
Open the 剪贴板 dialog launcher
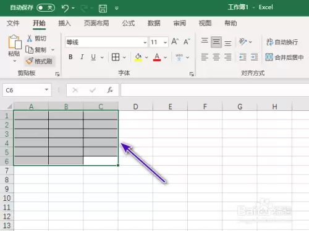point(57,74)
